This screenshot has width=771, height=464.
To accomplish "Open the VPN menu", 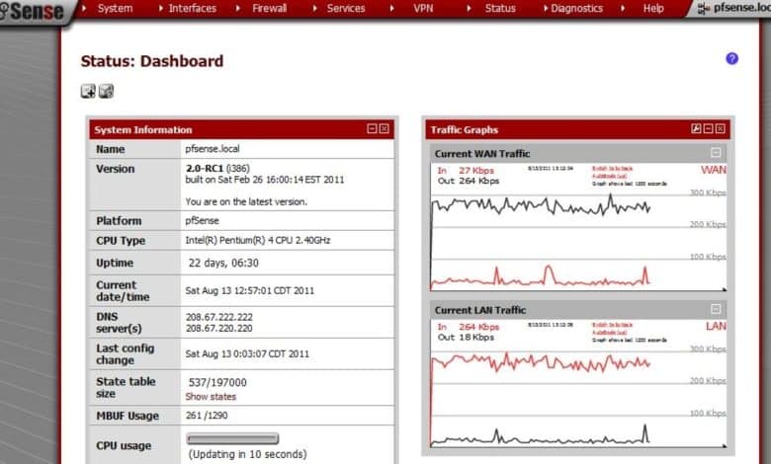I will click(x=423, y=8).
